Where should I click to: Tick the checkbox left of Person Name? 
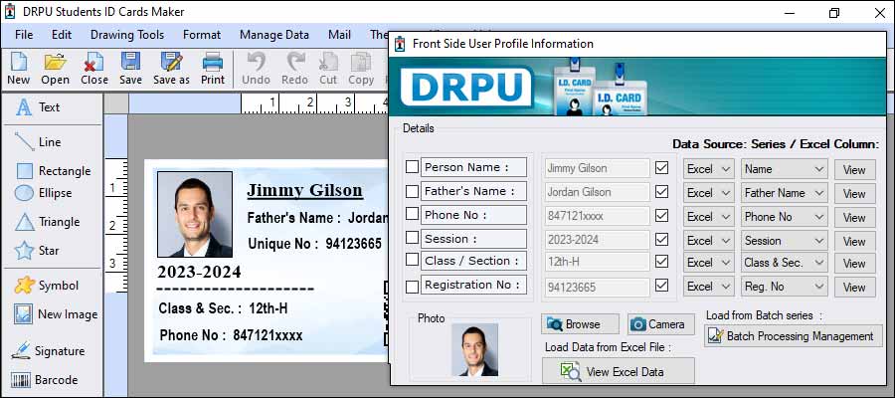pos(412,167)
